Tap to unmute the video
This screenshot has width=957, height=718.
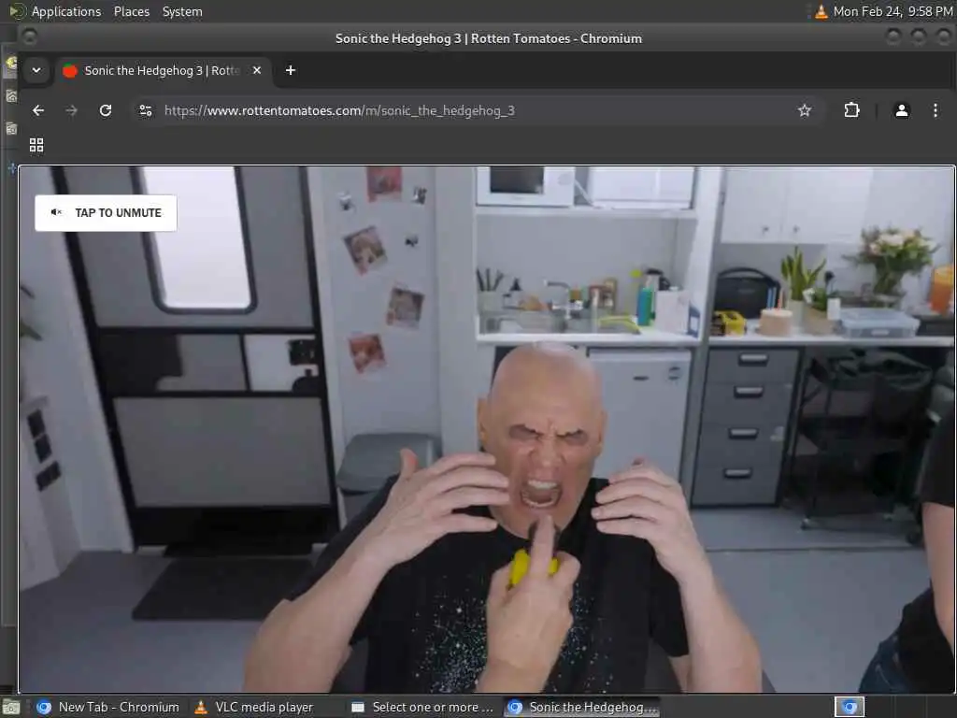(107, 213)
